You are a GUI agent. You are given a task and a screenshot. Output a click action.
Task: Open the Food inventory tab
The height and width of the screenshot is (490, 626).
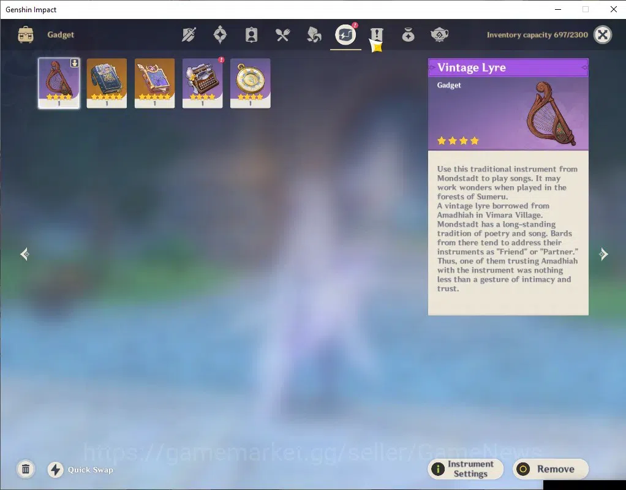[282, 35]
